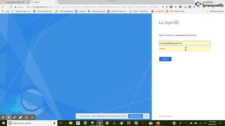The height and width of the screenshot is (126, 225).
Task: Open The "EdTech" Blog bookmark
Action: click(175, 11)
